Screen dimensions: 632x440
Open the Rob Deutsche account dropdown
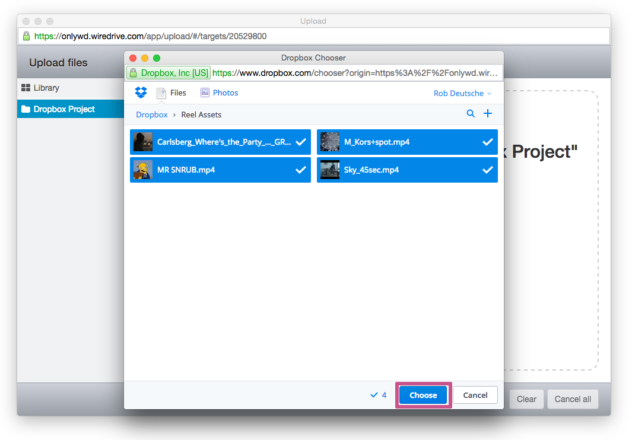463,93
